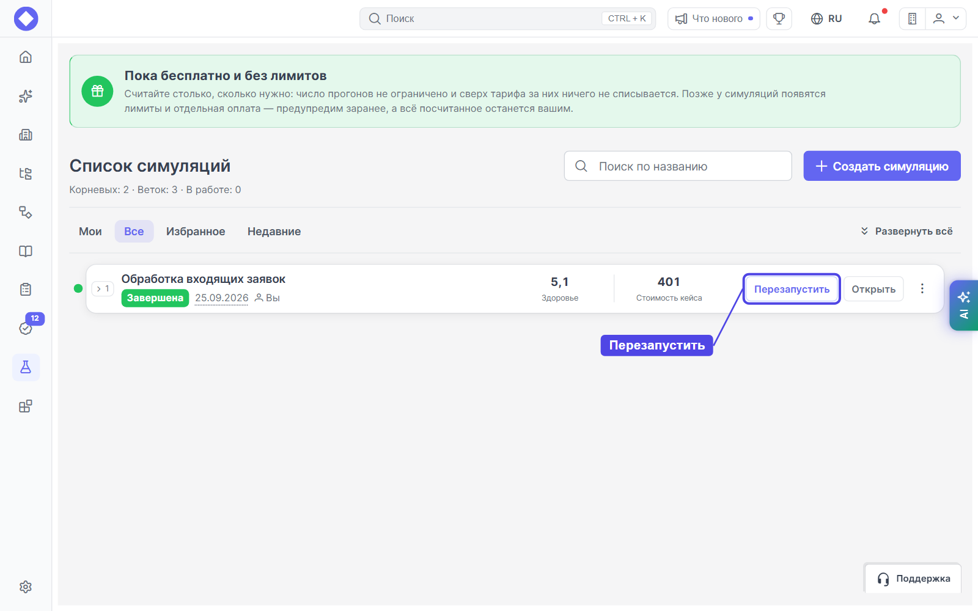Select the flask simulations icon in sidebar
The width and height of the screenshot is (978, 611).
pos(26,367)
